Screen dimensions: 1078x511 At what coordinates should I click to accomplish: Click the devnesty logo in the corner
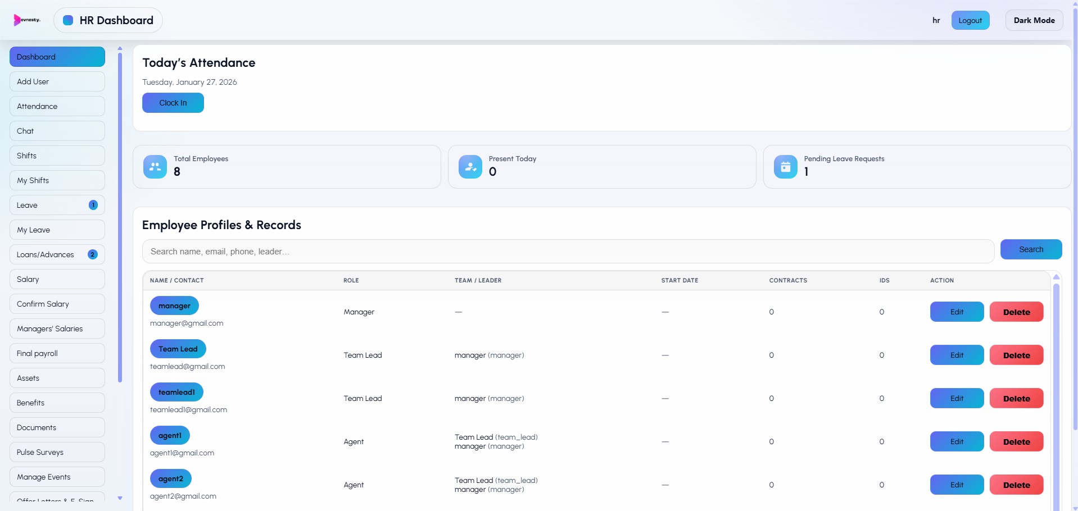click(x=26, y=20)
